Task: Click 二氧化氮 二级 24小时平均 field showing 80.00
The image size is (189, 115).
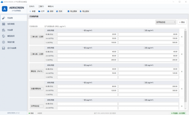Action: 149,56
